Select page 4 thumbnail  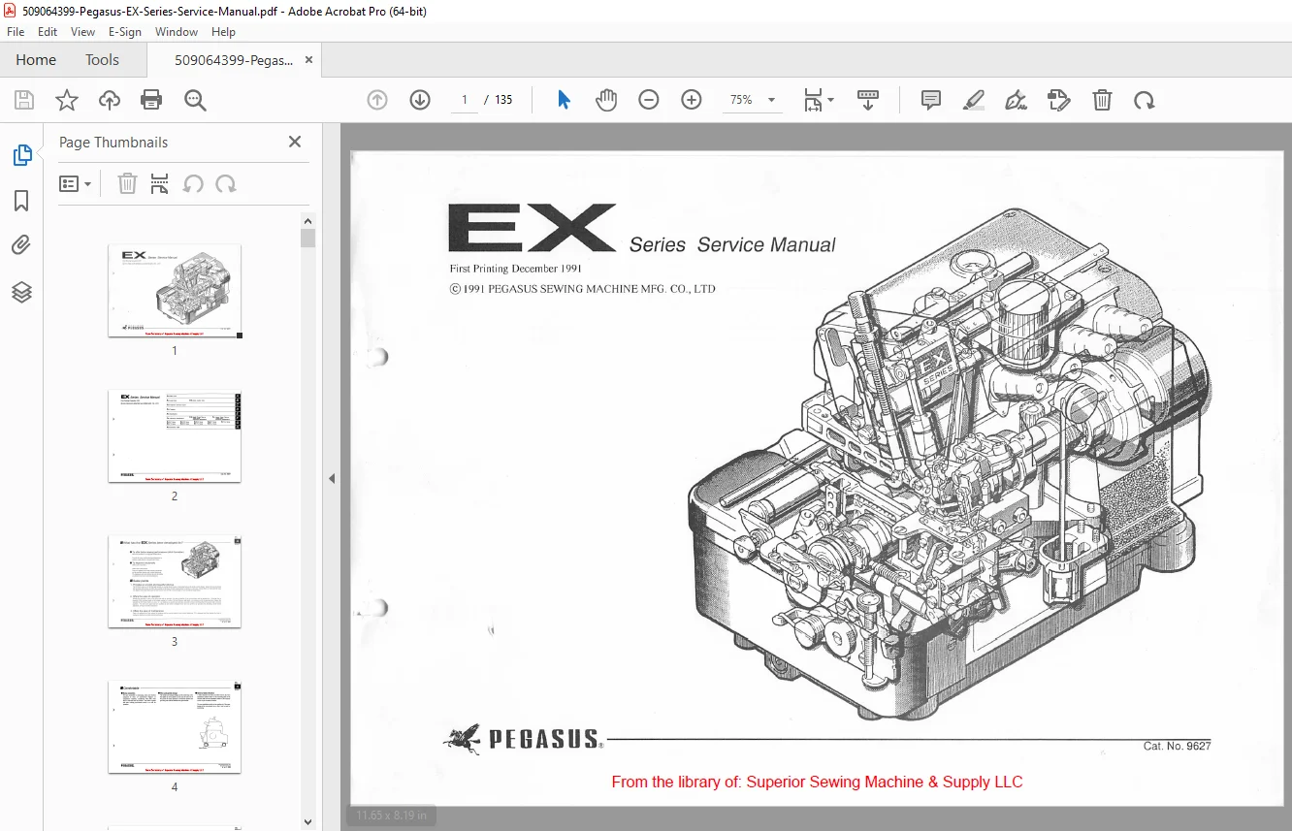coord(175,727)
